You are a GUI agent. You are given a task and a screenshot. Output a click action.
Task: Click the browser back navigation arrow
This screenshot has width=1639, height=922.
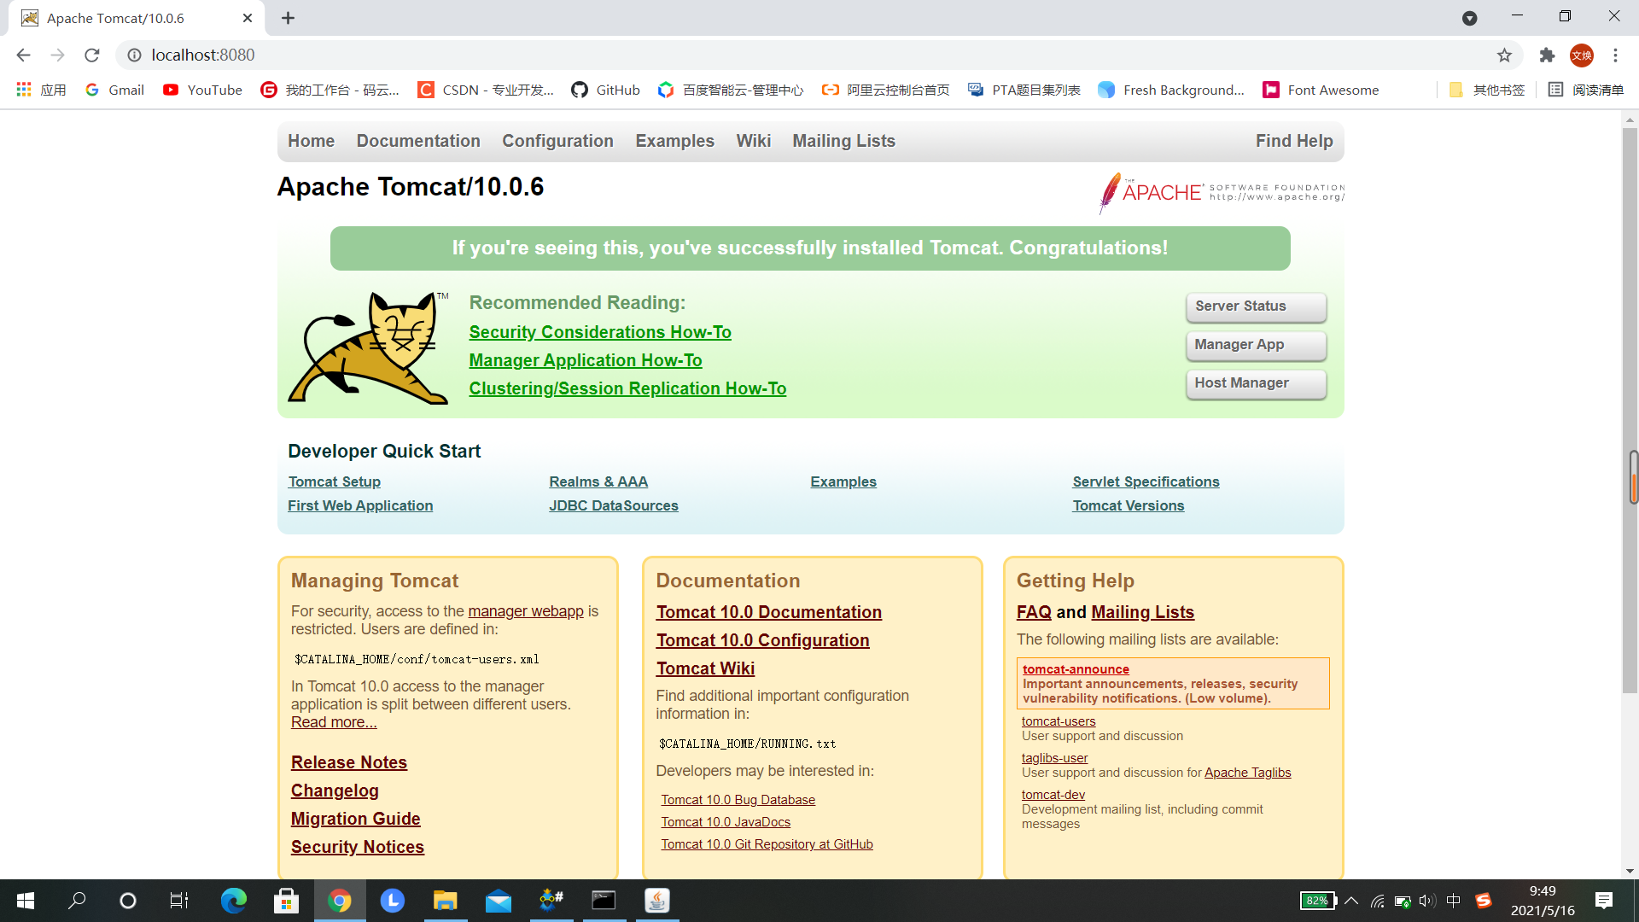22,54
